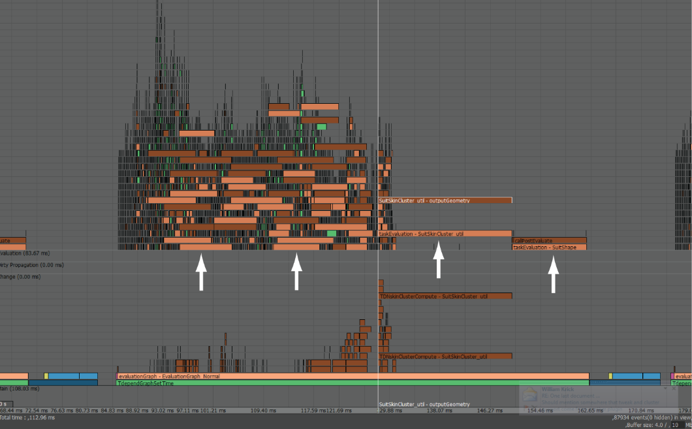Click the 87934 events(0 hidden) in view status
Viewport: 692px width, 429px height.
pyautogui.click(x=652, y=417)
